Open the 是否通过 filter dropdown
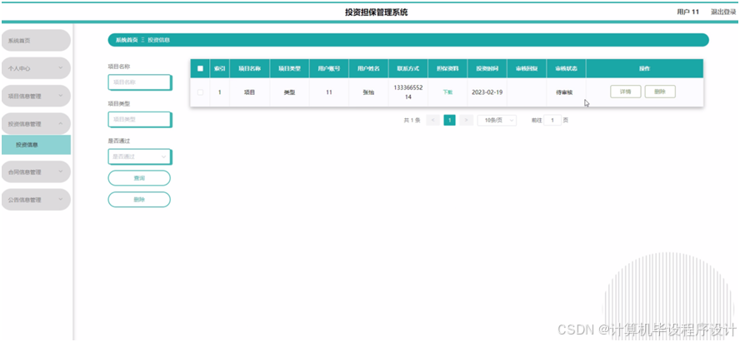 [140, 156]
